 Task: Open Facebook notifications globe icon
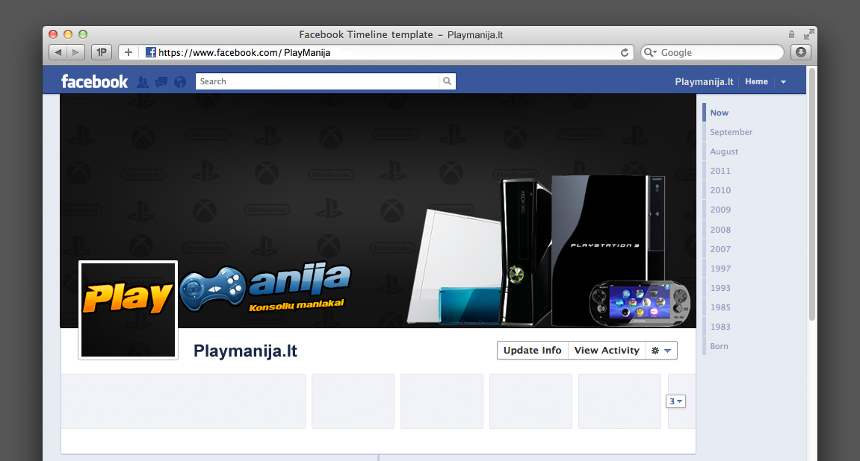point(180,81)
